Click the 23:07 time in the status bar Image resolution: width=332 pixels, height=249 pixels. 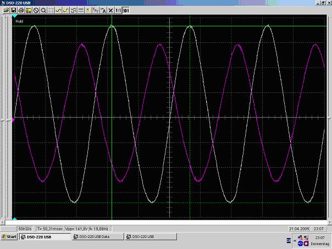point(319,229)
